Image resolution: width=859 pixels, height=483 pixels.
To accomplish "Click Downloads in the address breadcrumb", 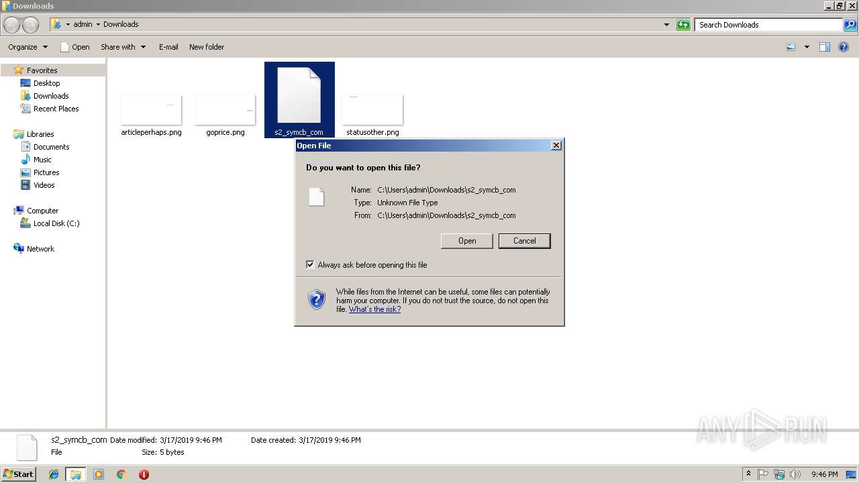I will (121, 24).
